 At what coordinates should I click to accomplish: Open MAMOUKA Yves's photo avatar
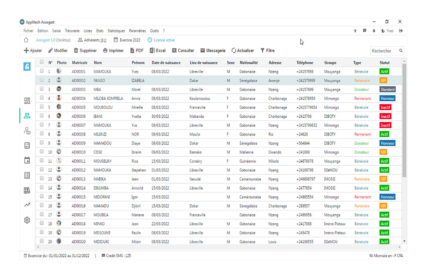coord(59,71)
